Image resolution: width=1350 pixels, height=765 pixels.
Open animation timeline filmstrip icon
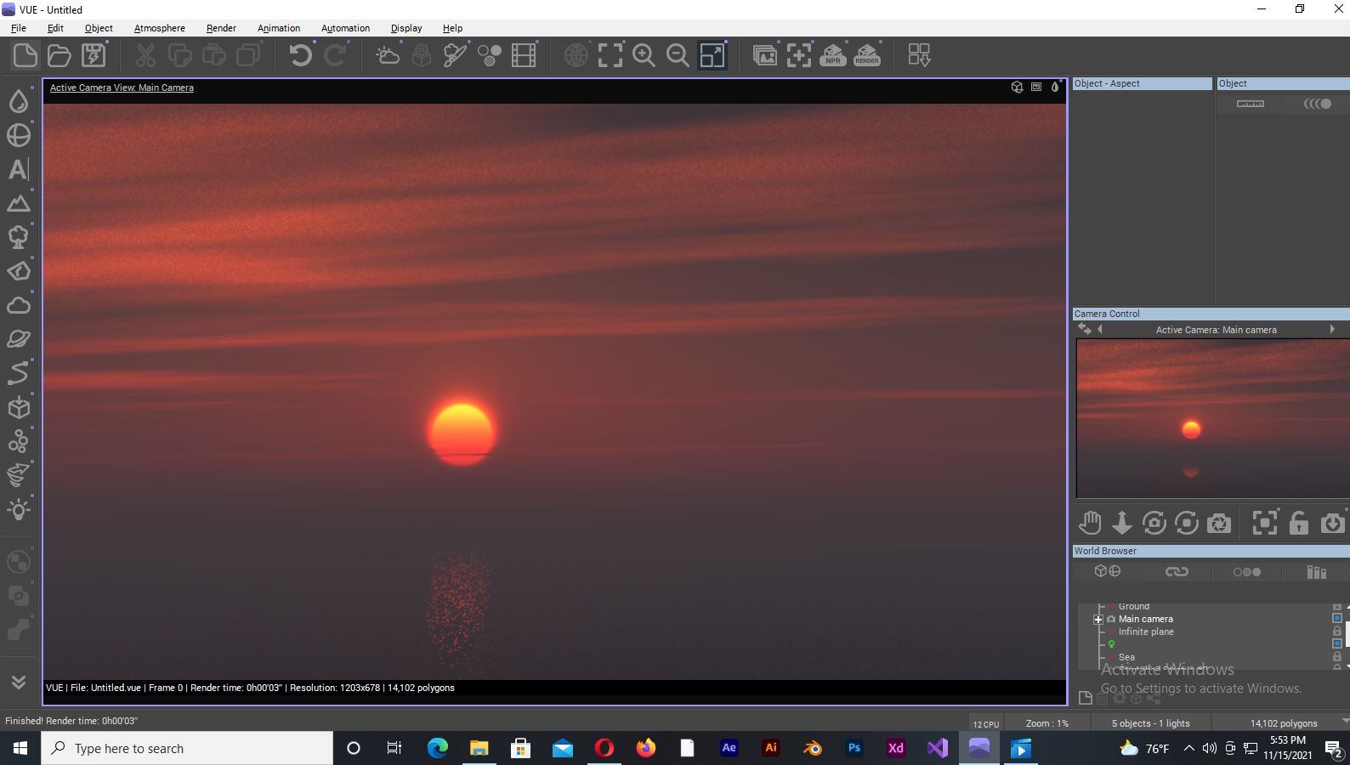pyautogui.click(x=524, y=56)
